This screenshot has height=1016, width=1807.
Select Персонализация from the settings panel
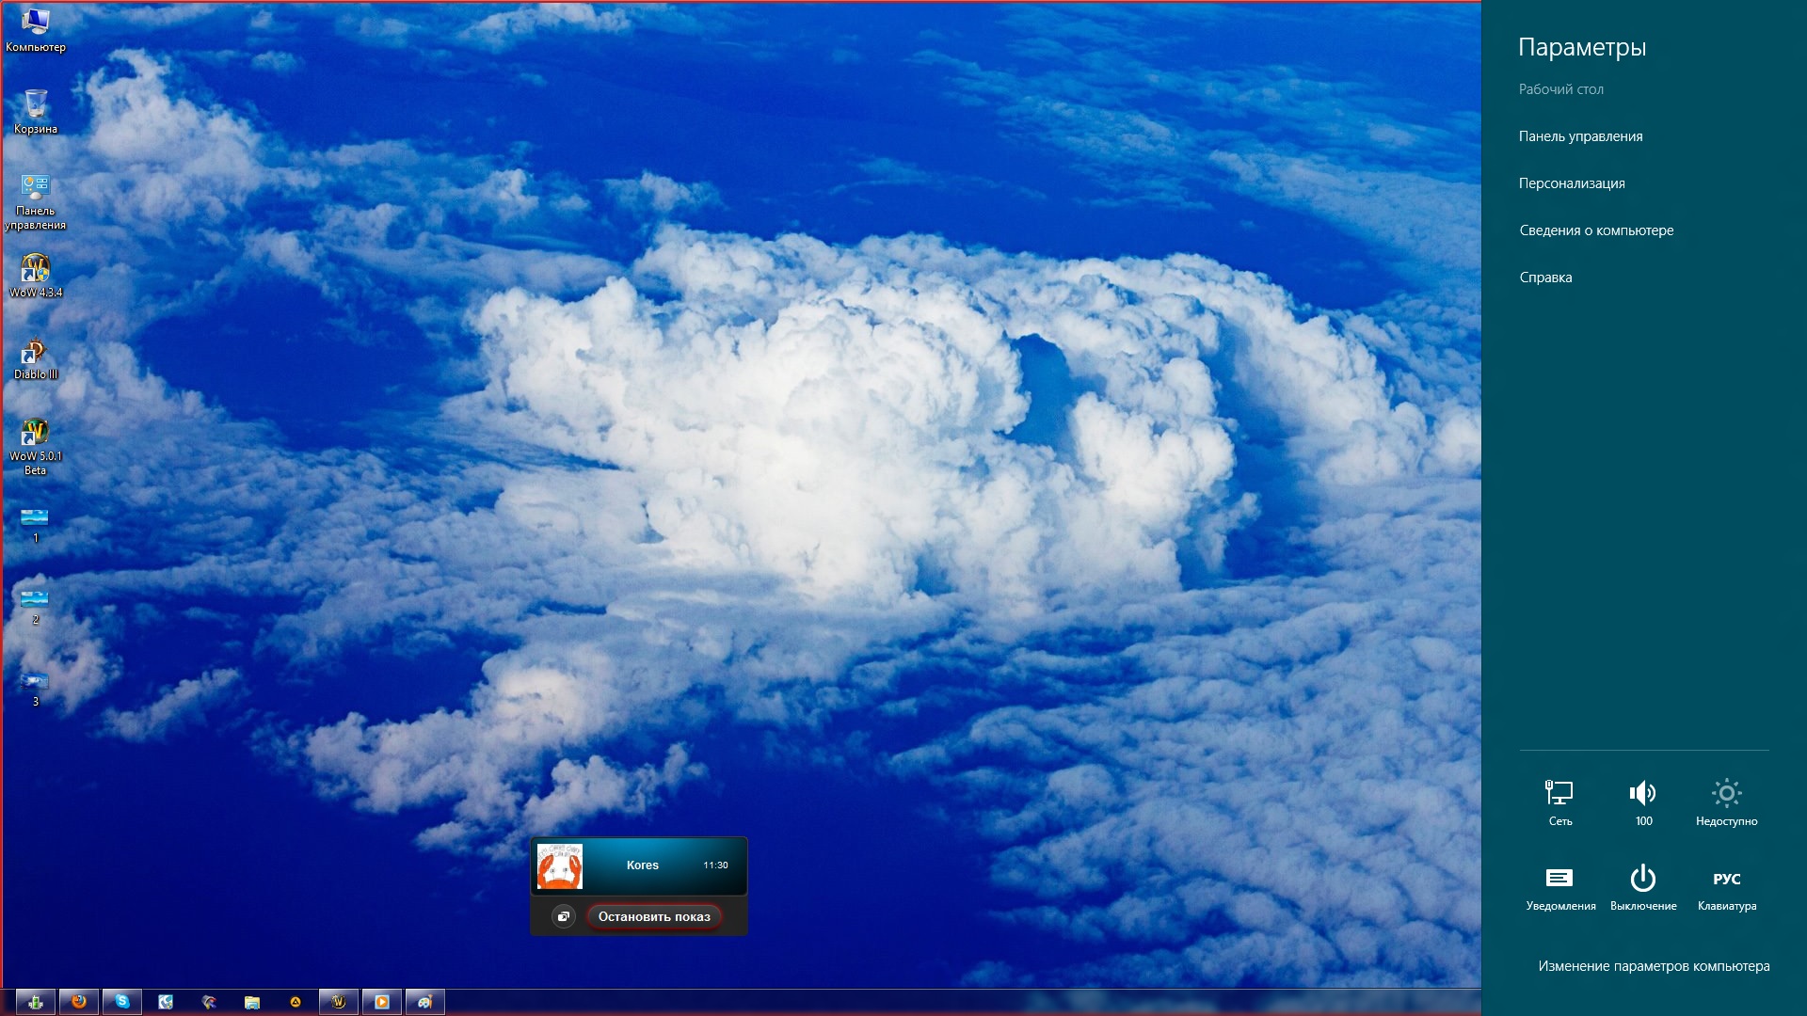[x=1572, y=183]
